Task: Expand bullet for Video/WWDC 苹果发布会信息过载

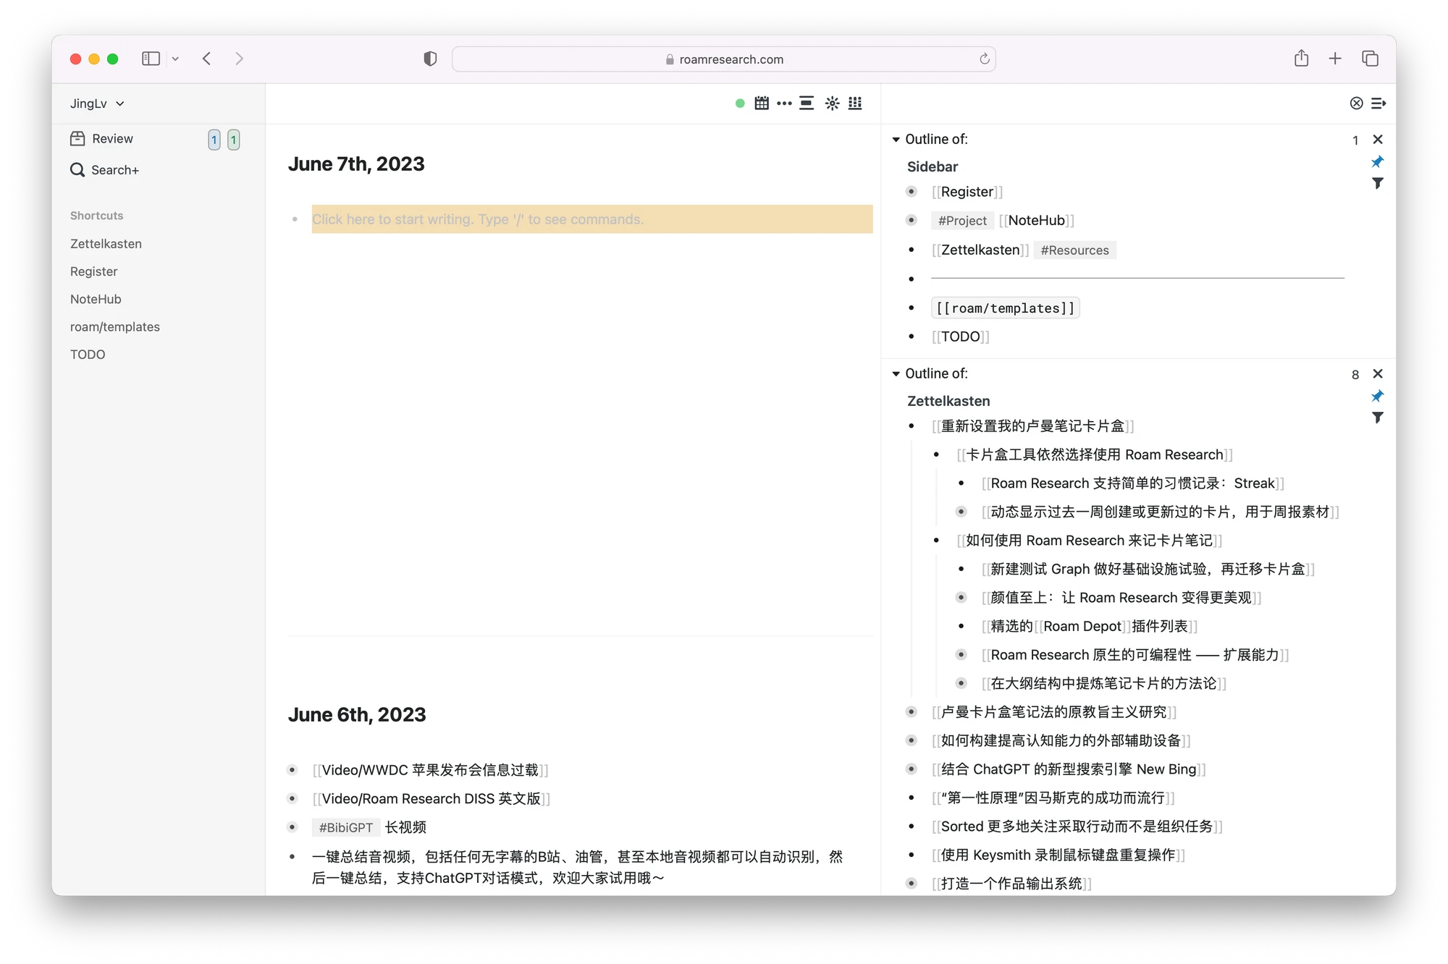Action: pos(292,770)
